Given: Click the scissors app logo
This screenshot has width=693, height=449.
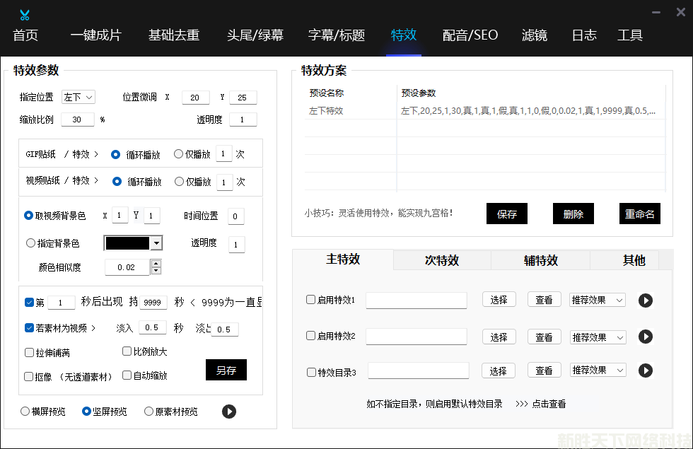Looking at the screenshot, I should point(25,15).
